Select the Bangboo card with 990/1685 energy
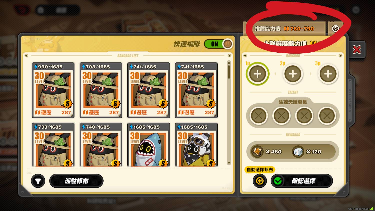Screen dimensions: 375x211 tap(53, 90)
